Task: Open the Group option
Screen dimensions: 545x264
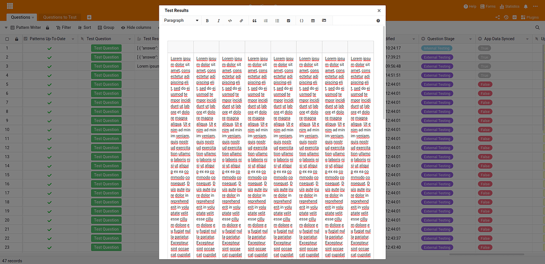Action: 106,28
